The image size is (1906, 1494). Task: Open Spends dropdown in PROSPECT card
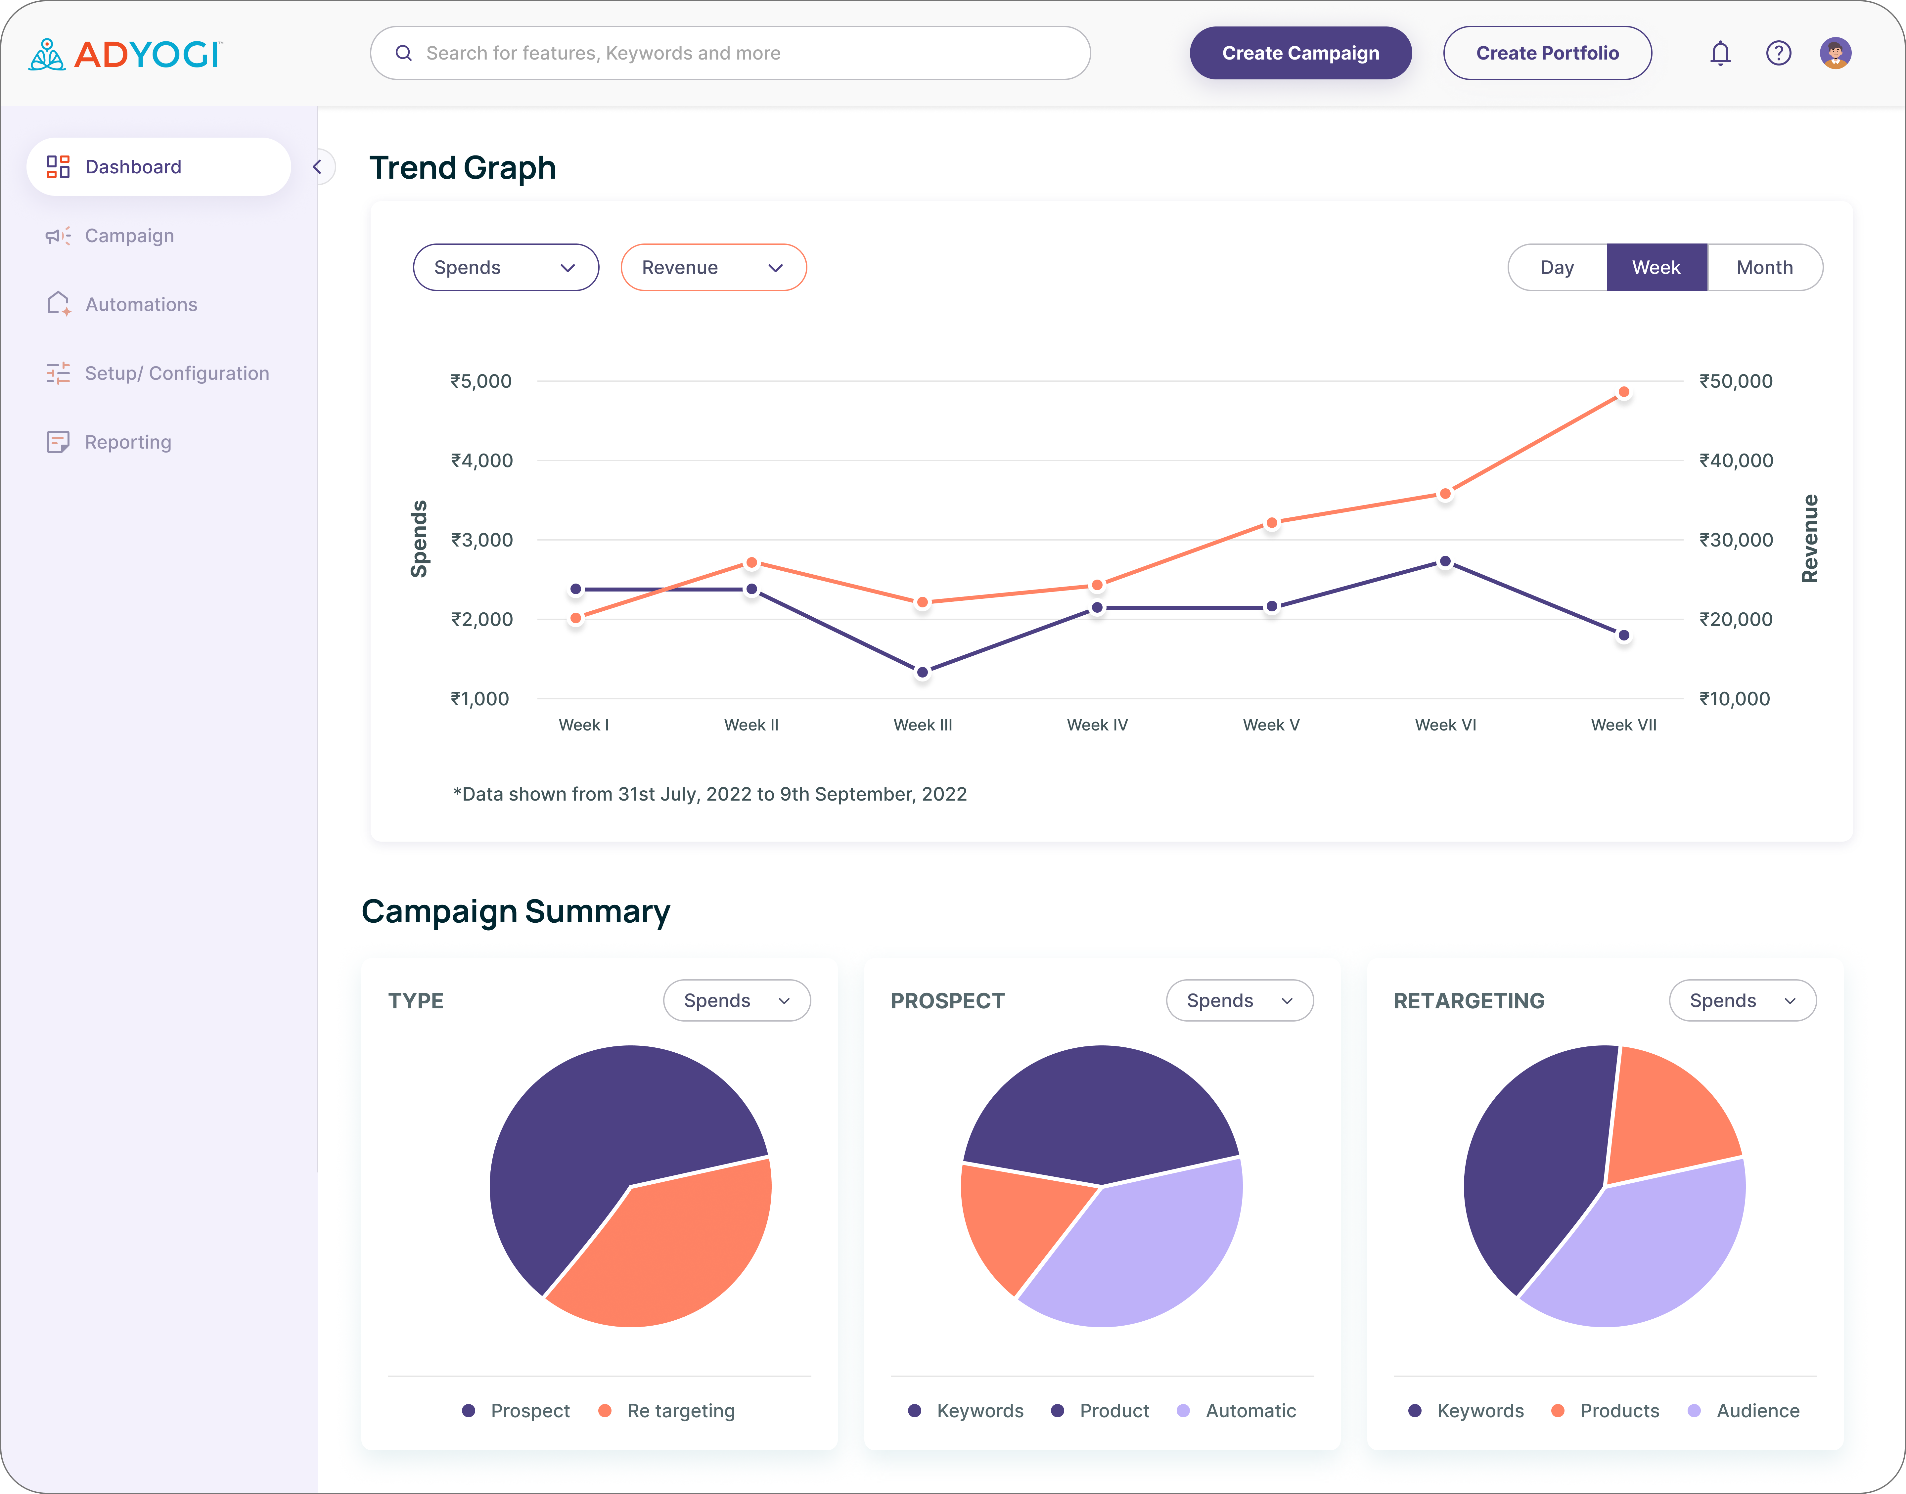(x=1240, y=1001)
